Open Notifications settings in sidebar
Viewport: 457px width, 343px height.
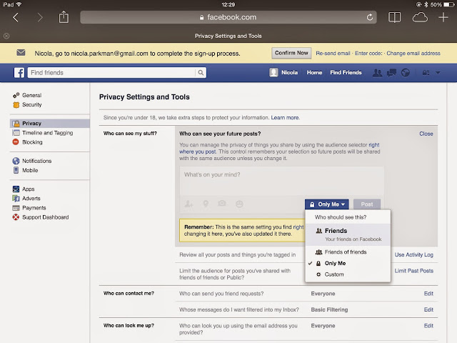point(36,161)
